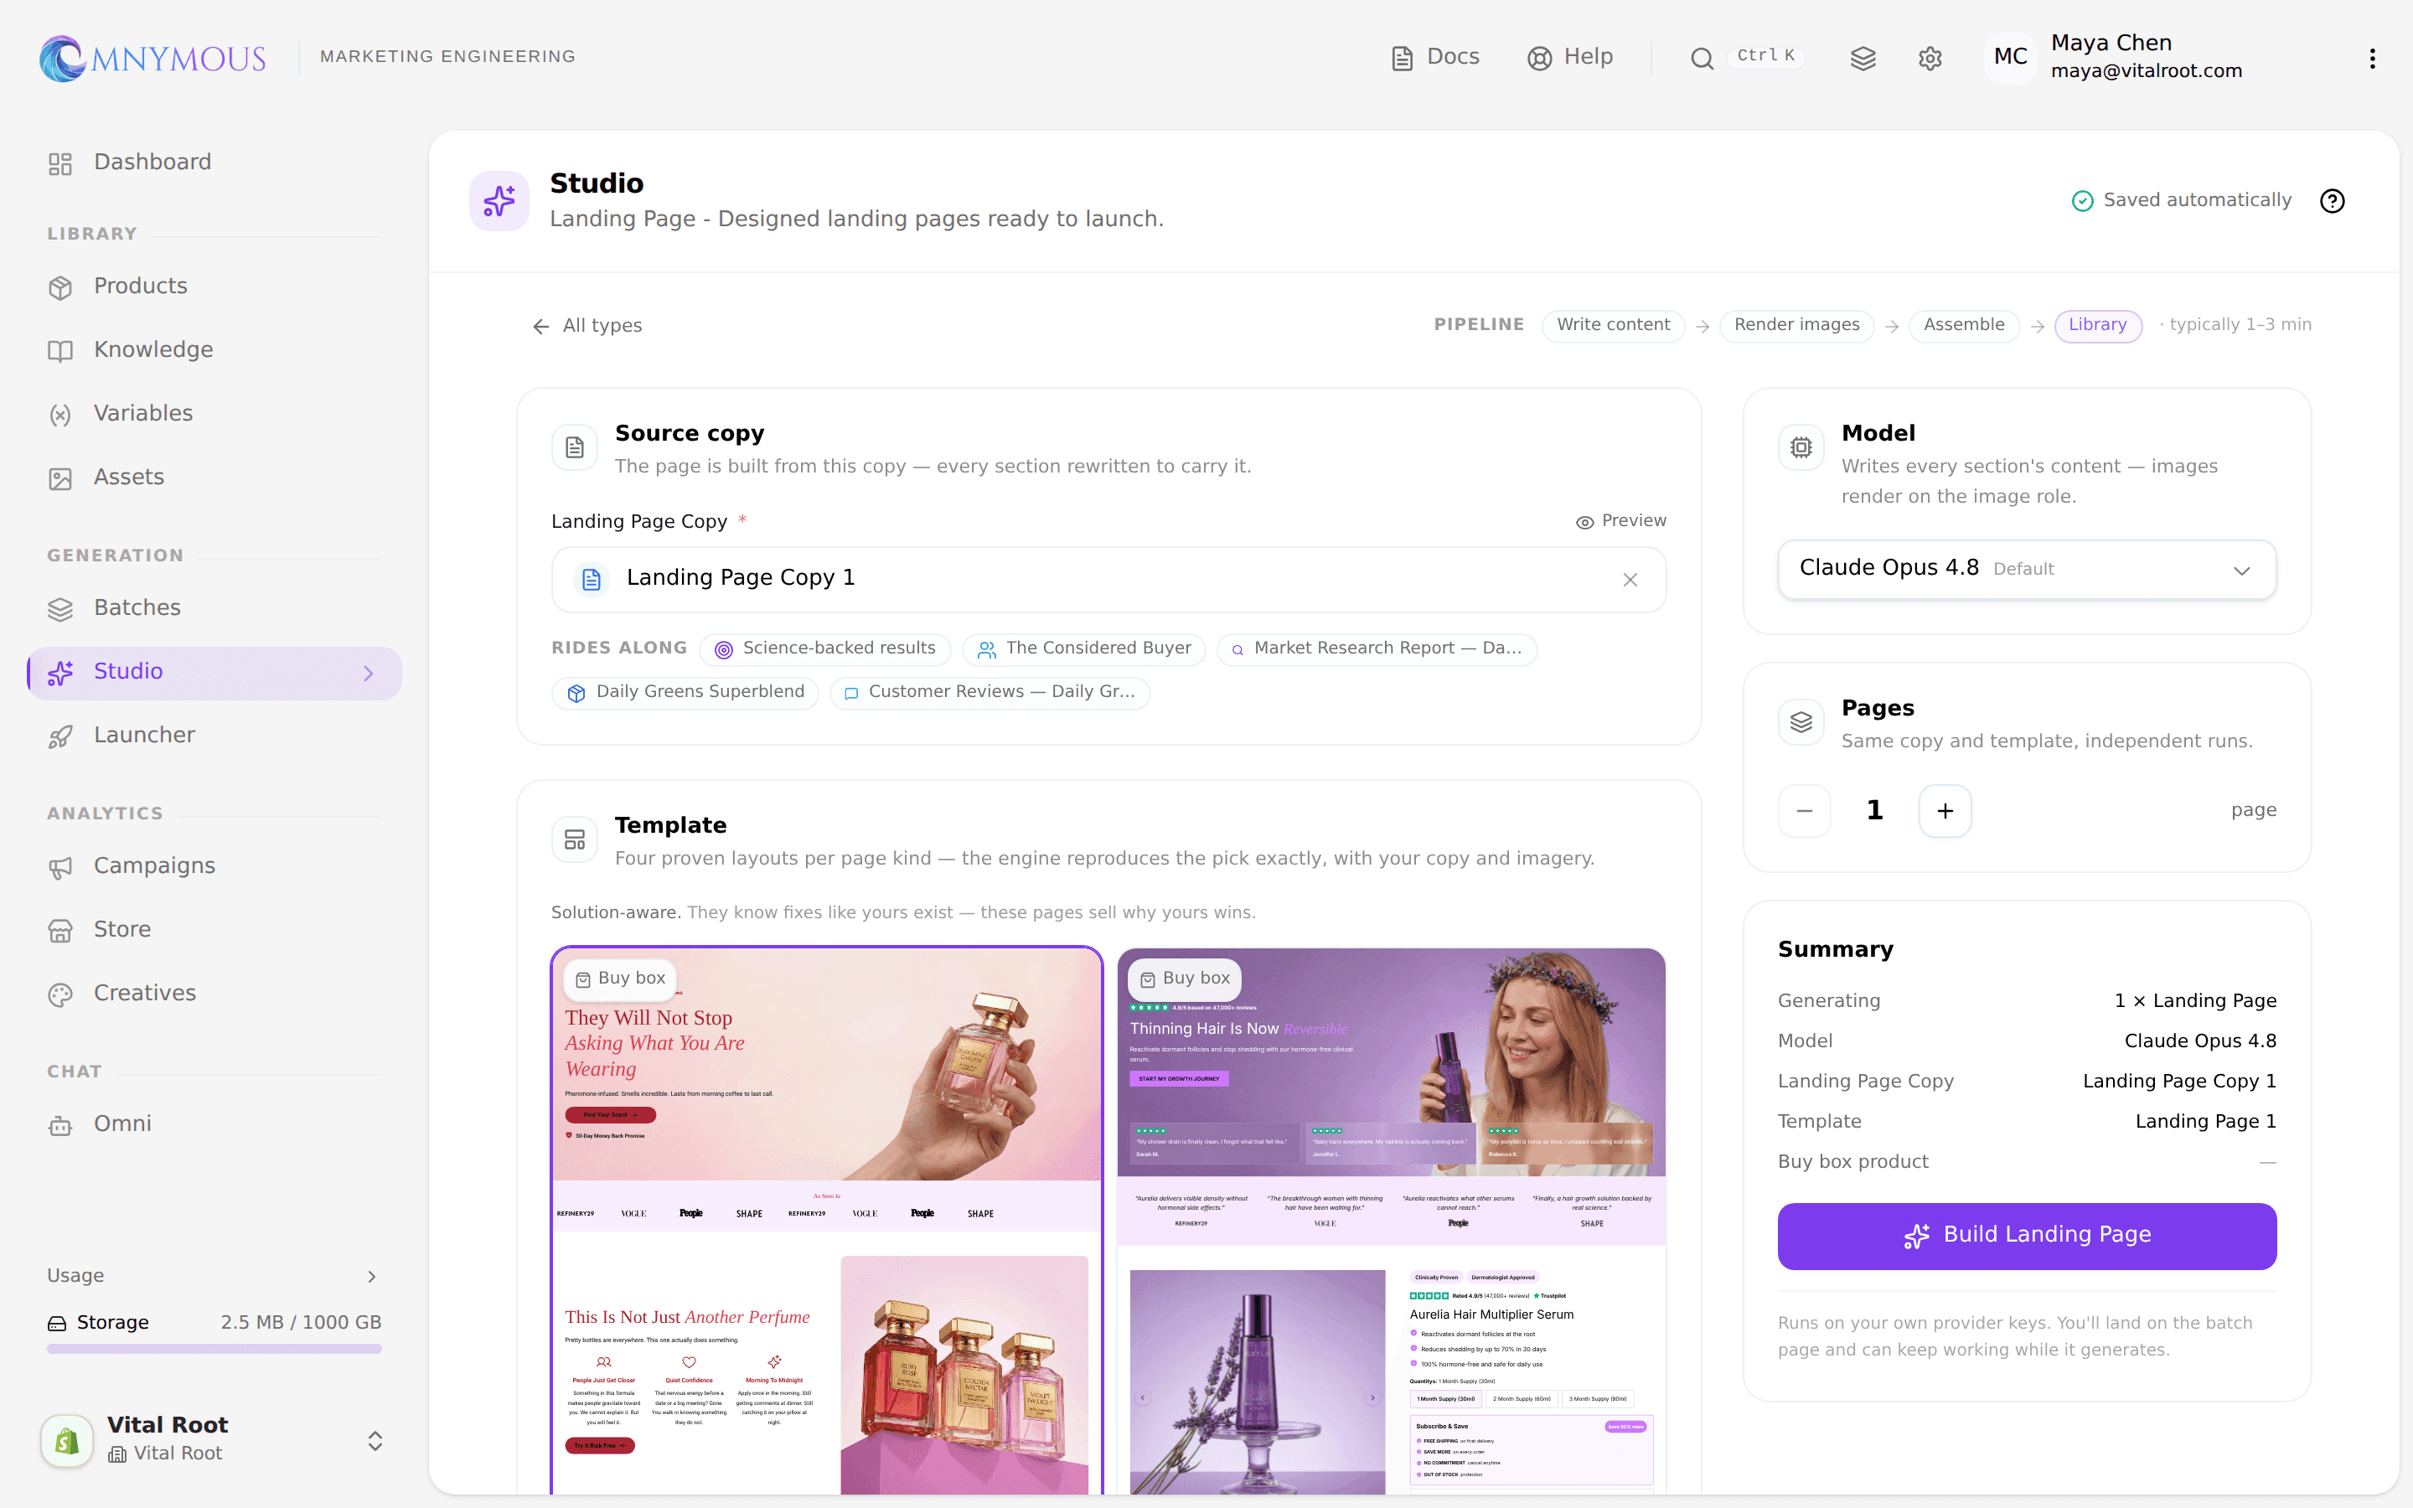Click the Saved automatically status
The image size is (2413, 1508).
(x=2182, y=201)
